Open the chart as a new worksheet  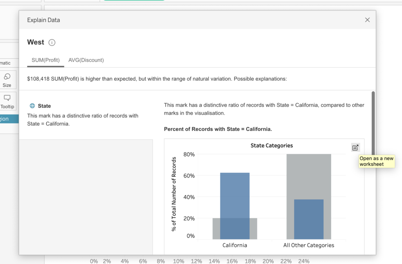tap(355, 147)
